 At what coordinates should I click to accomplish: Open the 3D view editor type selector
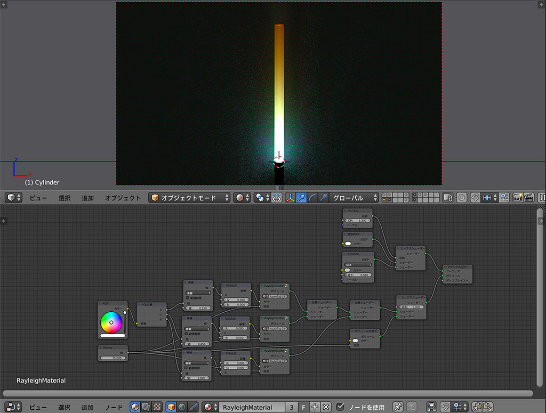14,198
